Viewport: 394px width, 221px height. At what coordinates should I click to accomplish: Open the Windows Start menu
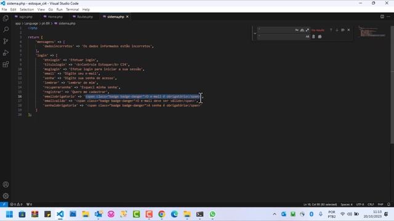(x=9, y=214)
